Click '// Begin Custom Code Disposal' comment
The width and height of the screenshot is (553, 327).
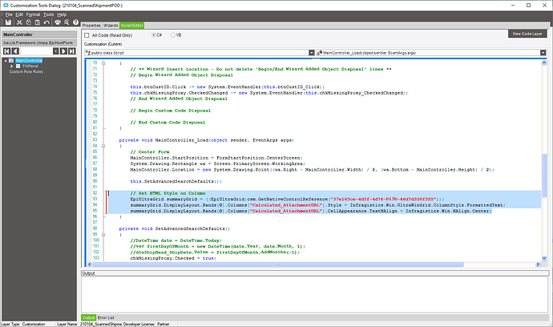tap(171, 111)
